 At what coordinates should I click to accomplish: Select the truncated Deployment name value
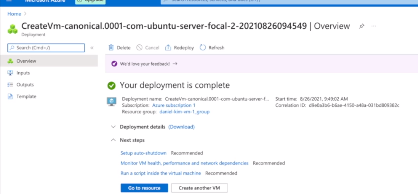217,99
